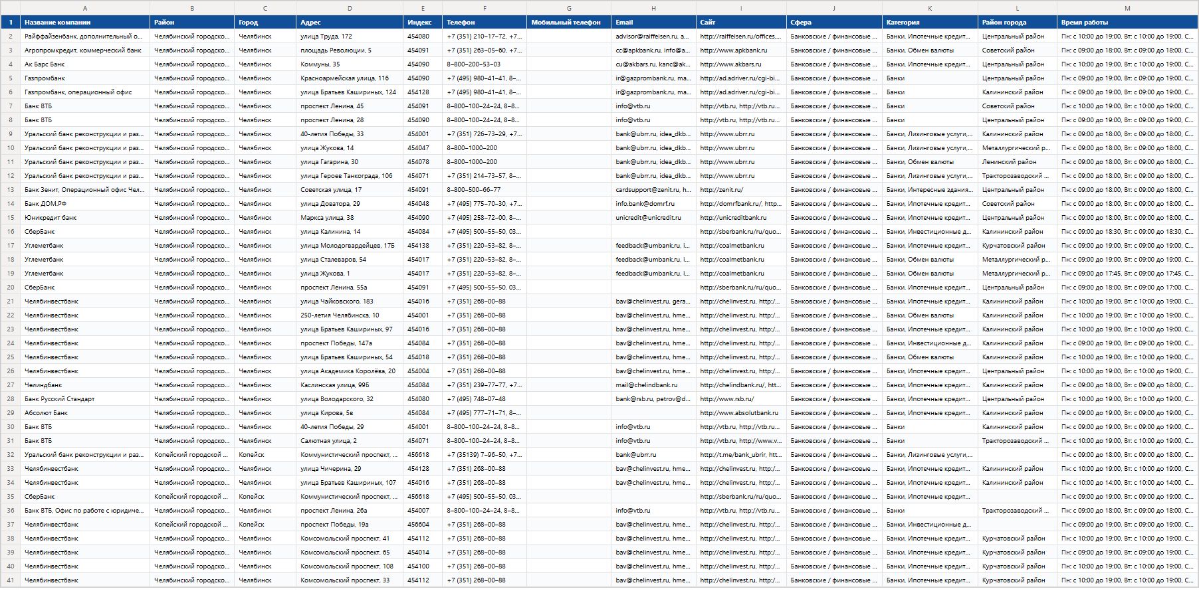Image resolution: width=1199 pixels, height=599 pixels.
Task: Click the 'Индекс' header cell
Action: point(423,23)
